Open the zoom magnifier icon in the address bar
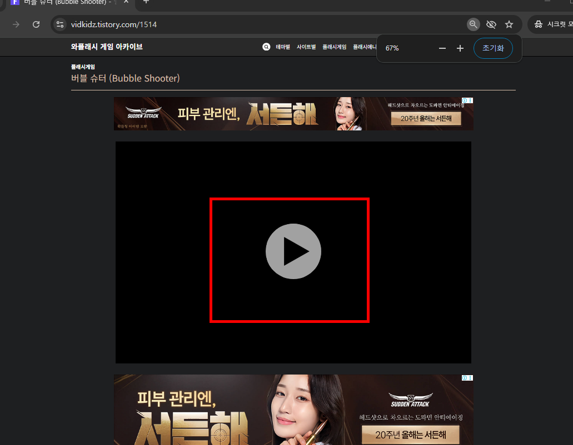Image resolution: width=573 pixels, height=445 pixels. tap(473, 24)
